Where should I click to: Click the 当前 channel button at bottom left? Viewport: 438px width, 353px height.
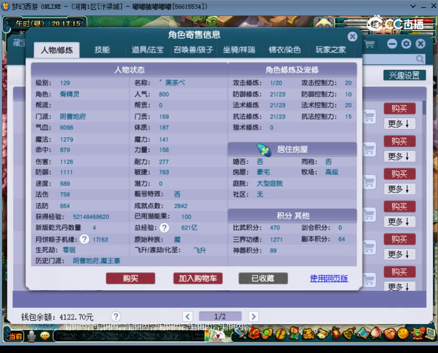tap(15, 336)
